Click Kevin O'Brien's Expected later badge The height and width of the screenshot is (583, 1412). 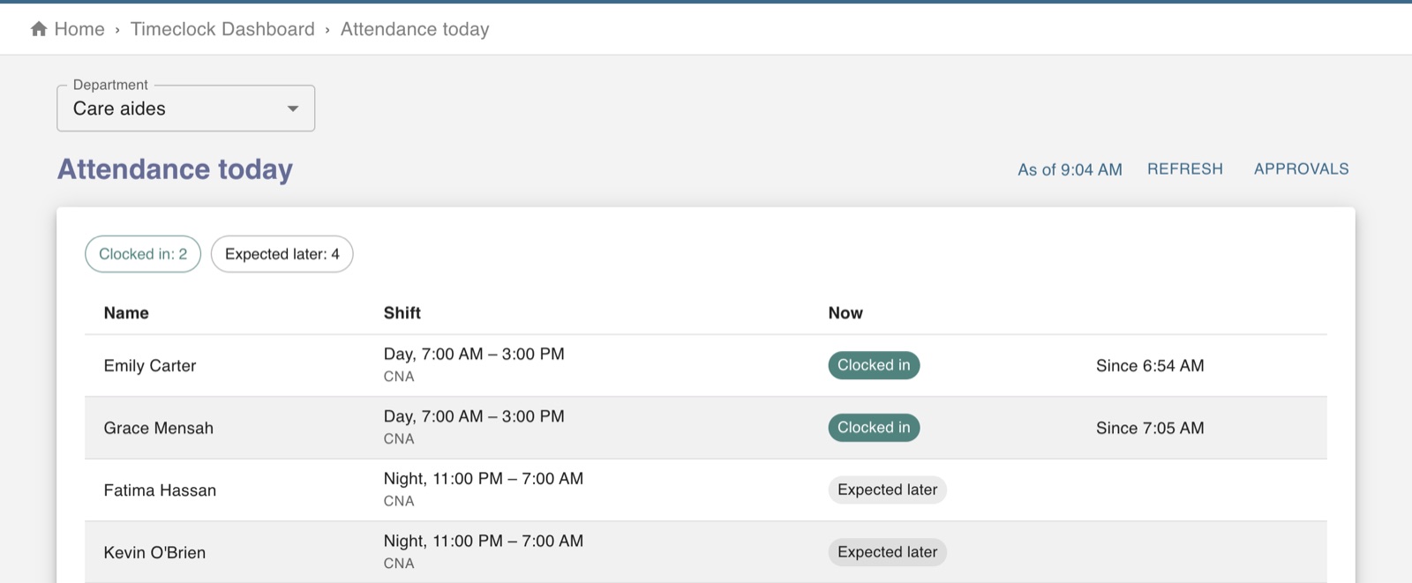(x=888, y=552)
